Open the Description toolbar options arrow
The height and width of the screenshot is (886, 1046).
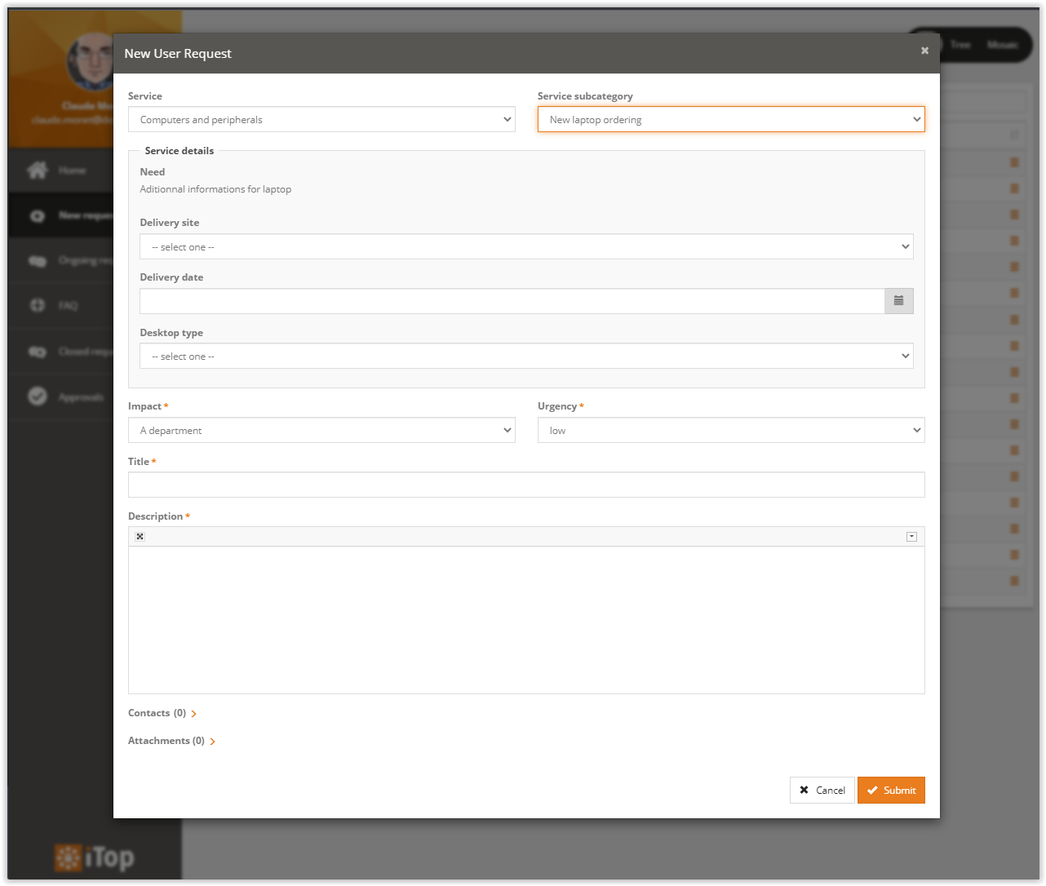pos(911,536)
